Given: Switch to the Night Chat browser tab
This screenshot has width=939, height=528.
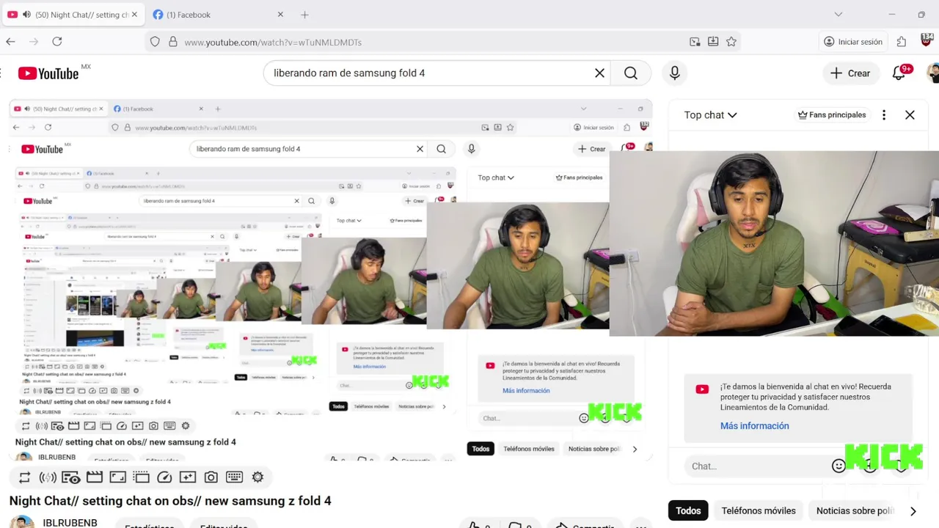Looking at the screenshot, I should pyautogui.click(x=71, y=15).
